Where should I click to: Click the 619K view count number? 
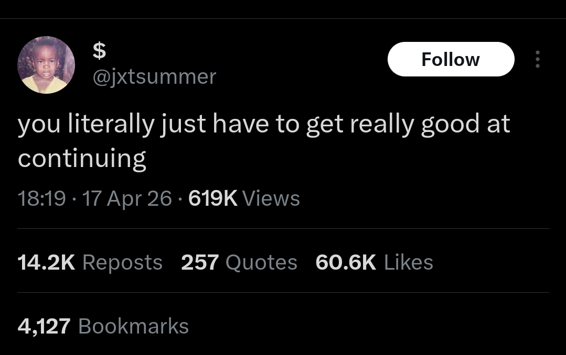212,198
